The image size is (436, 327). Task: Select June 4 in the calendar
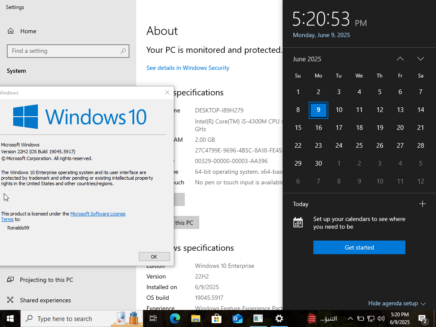click(x=359, y=92)
